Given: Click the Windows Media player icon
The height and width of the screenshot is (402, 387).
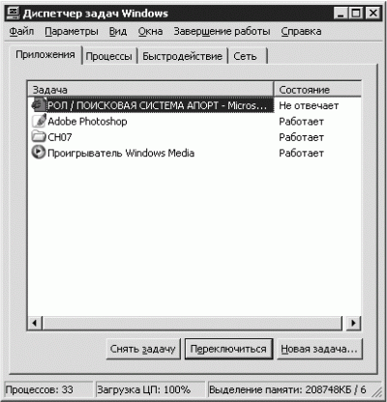Looking at the screenshot, I should click(39, 152).
